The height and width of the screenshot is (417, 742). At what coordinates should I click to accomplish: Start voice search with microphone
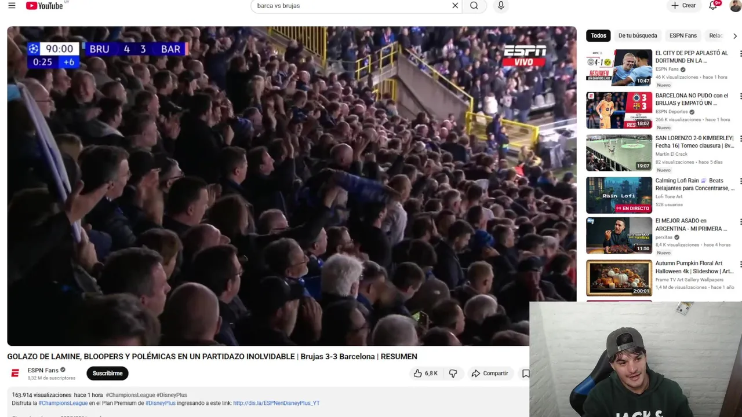tap(501, 6)
